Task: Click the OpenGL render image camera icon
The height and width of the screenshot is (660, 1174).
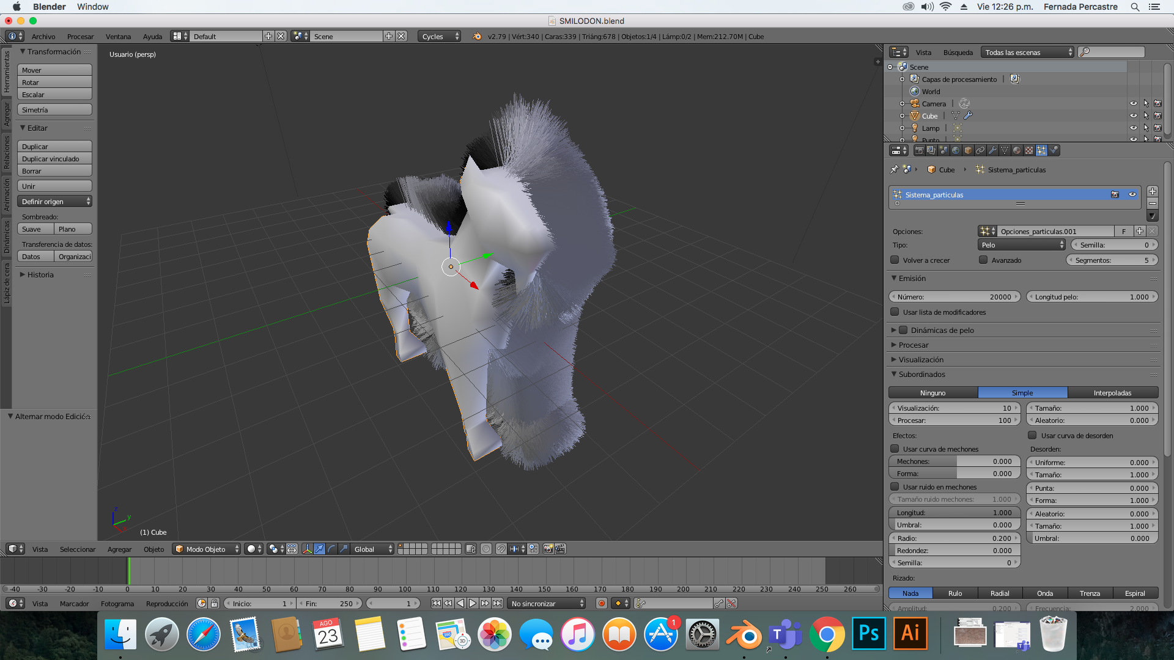Action: (548, 549)
